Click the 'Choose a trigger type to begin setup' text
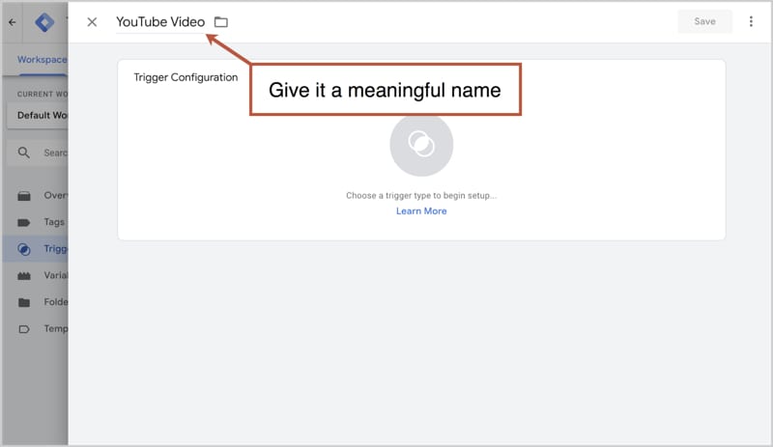This screenshot has height=447, width=773. [421, 196]
